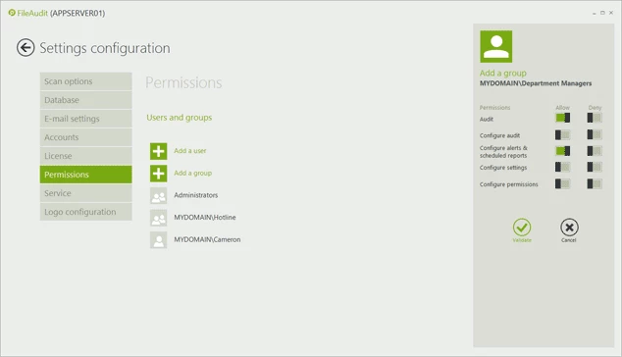Select the MYDOMAIN\Cameron user icon
The height and width of the screenshot is (357, 622).
(158, 240)
